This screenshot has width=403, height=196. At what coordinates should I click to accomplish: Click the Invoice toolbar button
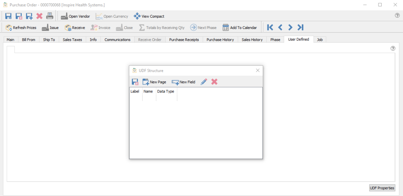pos(100,27)
